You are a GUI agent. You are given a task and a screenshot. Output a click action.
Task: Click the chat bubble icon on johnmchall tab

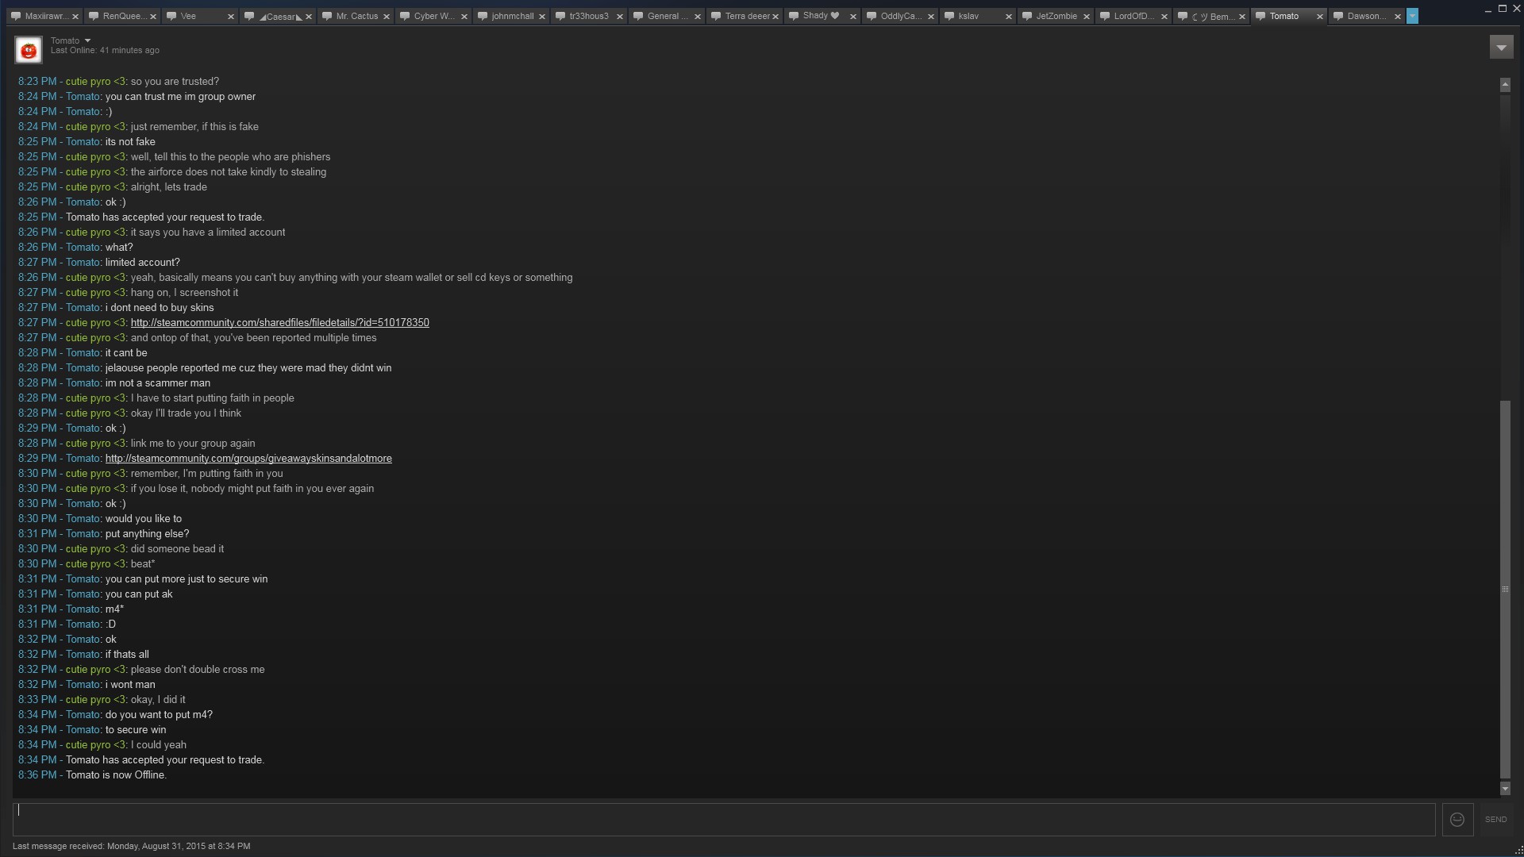(x=483, y=16)
